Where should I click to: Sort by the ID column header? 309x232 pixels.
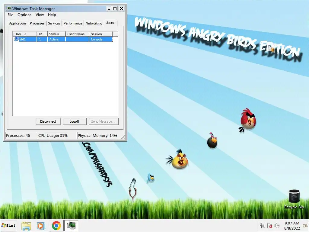tap(42, 34)
